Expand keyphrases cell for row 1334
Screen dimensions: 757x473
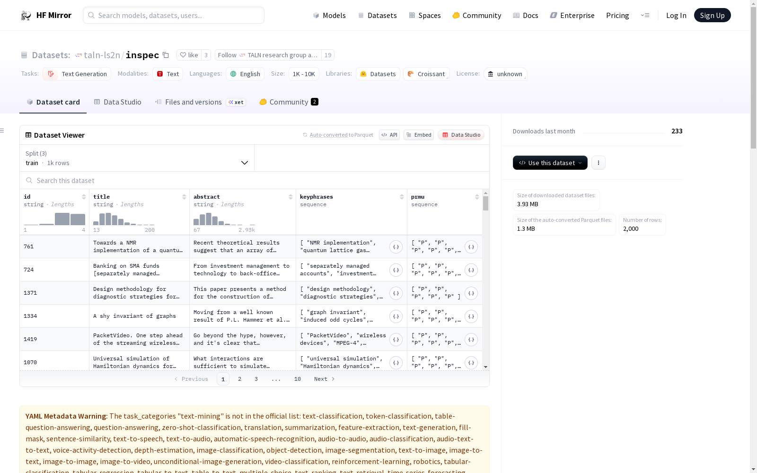click(x=396, y=316)
